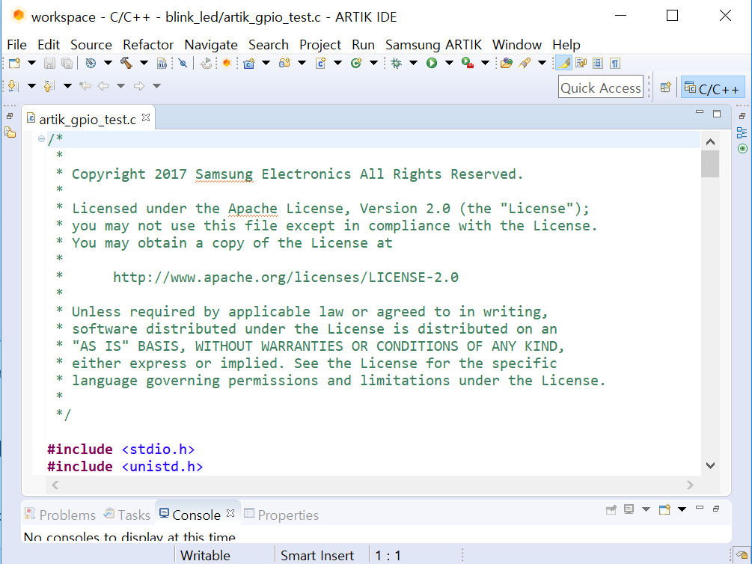
Task: Click the New C/C++ Source Folder icon
Action: 284,63
